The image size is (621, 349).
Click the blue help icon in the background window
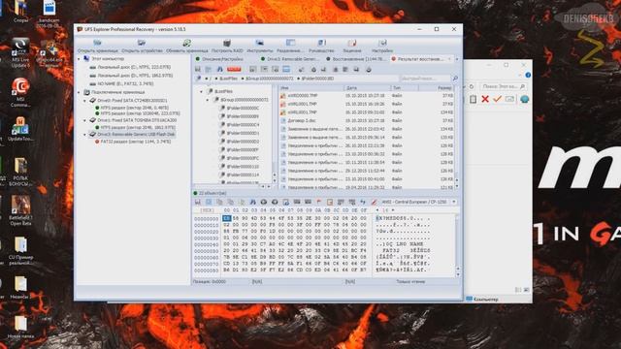coord(528,75)
